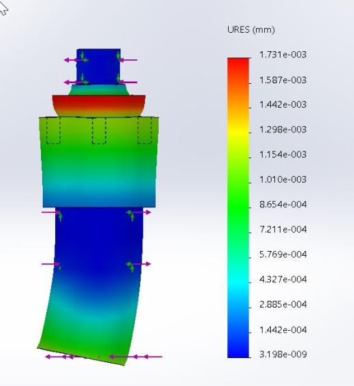
Task: Click legend value 7.211e-004
Action: pos(283,229)
